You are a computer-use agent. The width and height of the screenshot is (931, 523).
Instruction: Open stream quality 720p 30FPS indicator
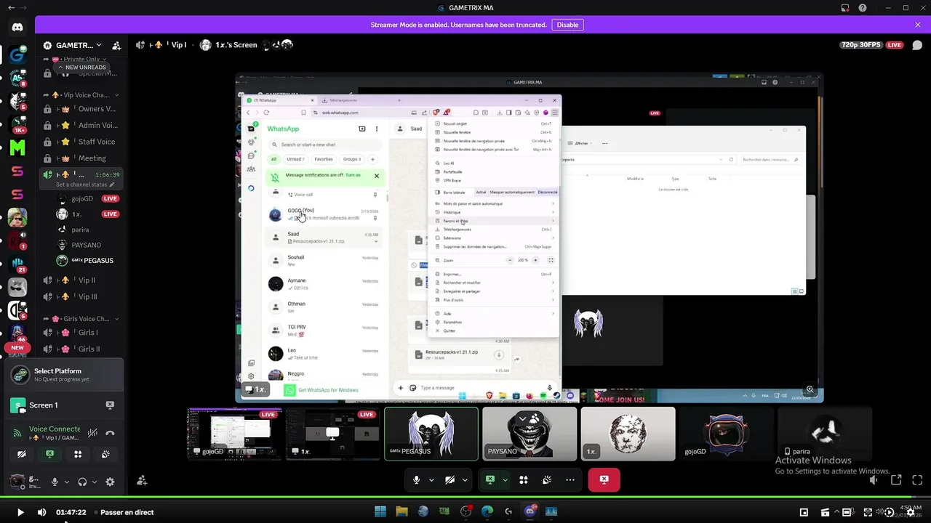[x=861, y=45]
